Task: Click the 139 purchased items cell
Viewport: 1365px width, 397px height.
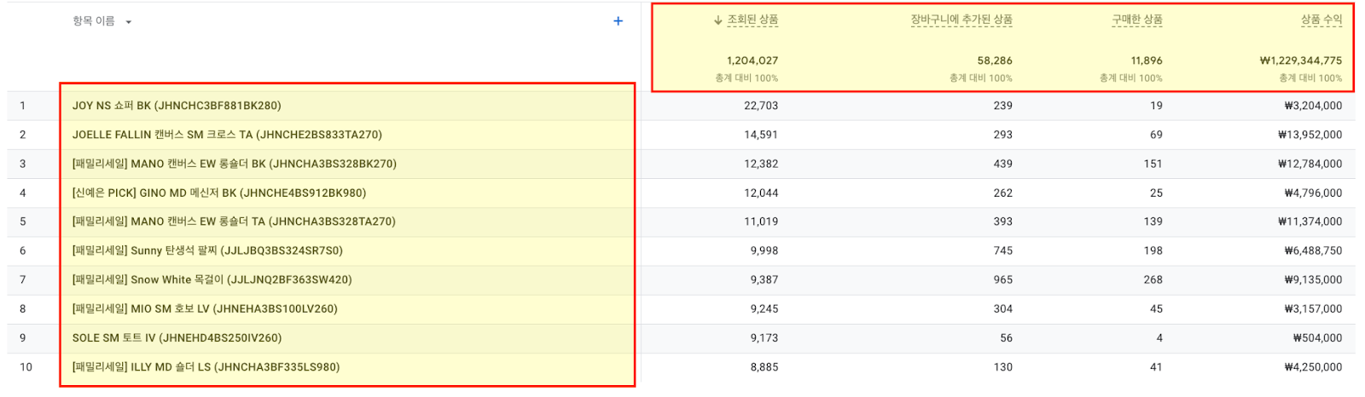Action: [1153, 222]
